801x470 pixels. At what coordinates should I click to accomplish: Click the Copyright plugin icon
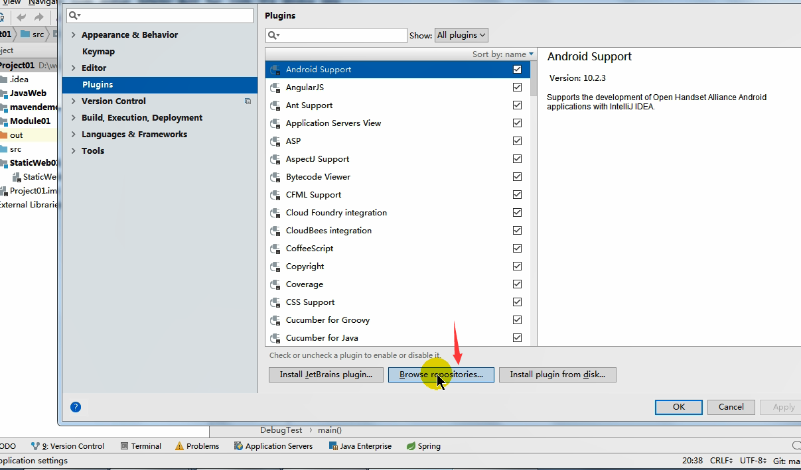point(275,266)
